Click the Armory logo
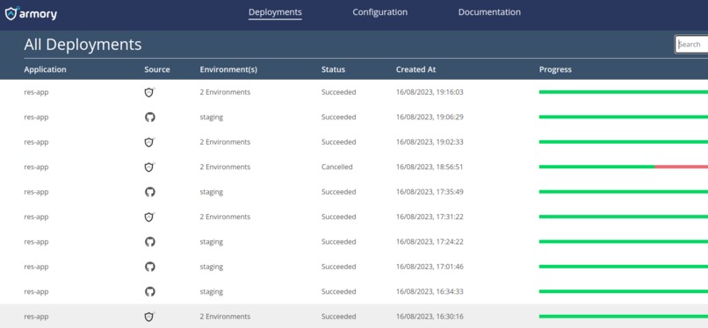The image size is (708, 328). click(31, 13)
